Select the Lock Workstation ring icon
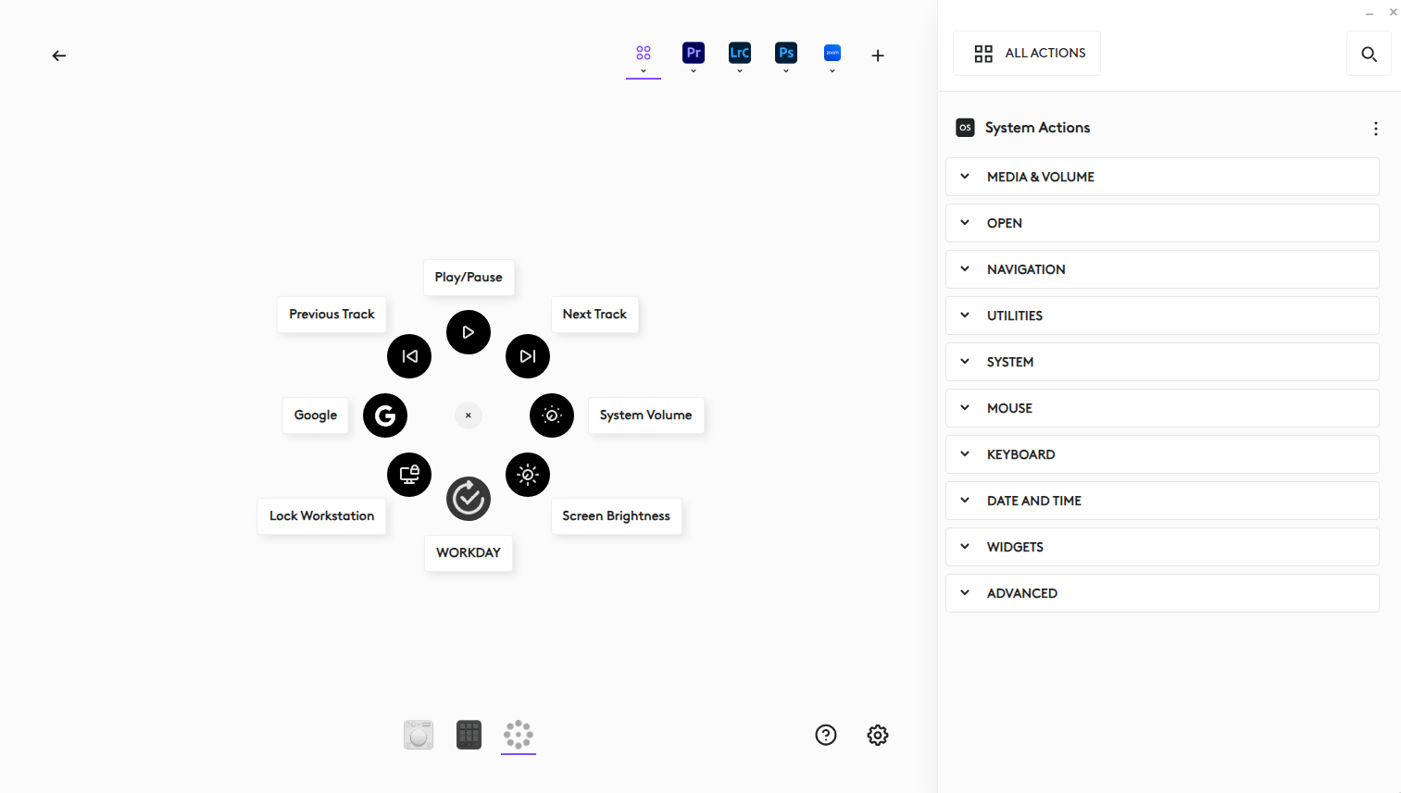The height and width of the screenshot is (793, 1401). (x=409, y=475)
